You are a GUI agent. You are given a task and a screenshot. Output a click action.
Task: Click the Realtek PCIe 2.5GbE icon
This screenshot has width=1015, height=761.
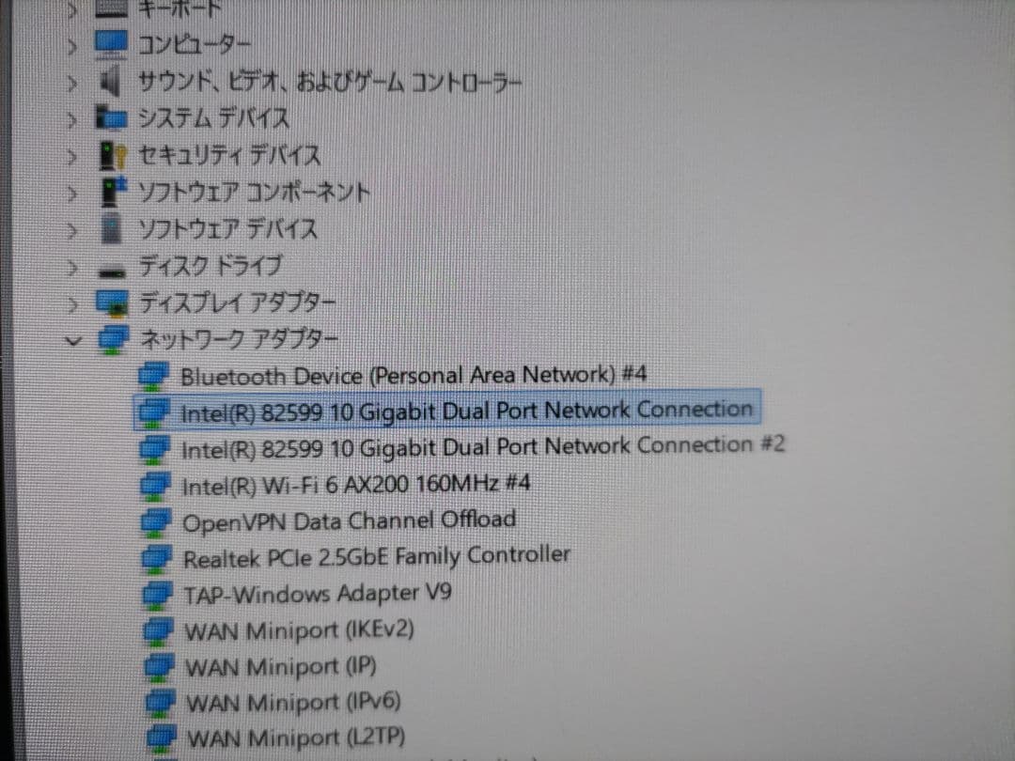(157, 559)
